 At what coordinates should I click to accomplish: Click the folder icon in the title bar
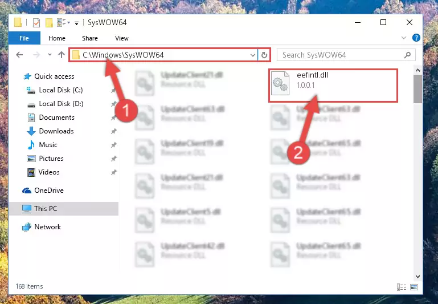pyautogui.click(x=18, y=22)
